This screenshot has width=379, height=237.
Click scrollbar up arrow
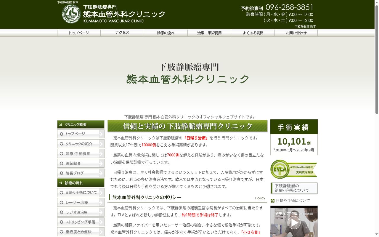click(377, 2)
